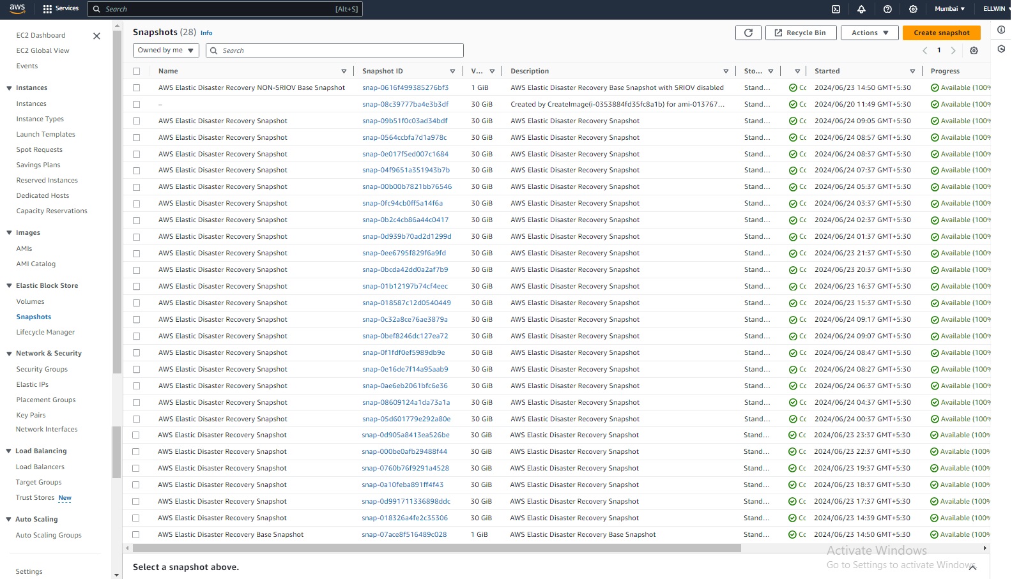
Task: Open snapshot link snap-0616f499385276bf3
Action: point(405,87)
